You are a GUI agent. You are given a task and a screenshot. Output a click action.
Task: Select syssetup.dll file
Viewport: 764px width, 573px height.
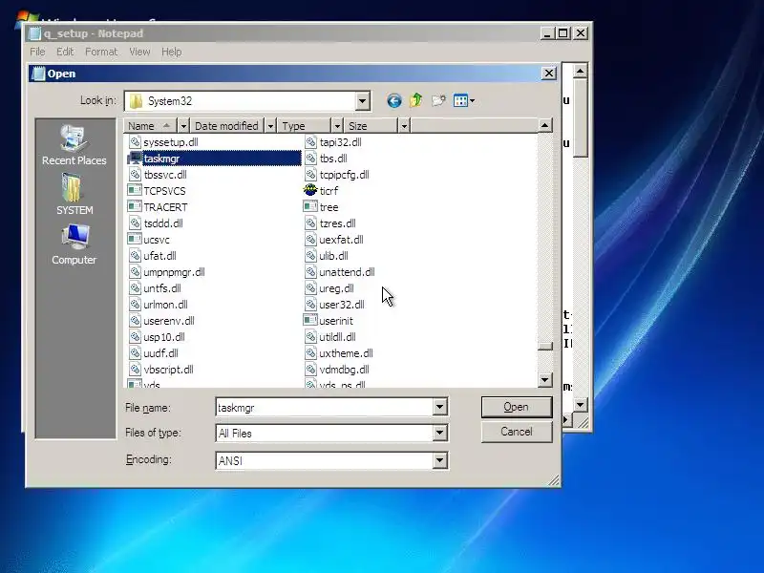[x=163, y=141]
